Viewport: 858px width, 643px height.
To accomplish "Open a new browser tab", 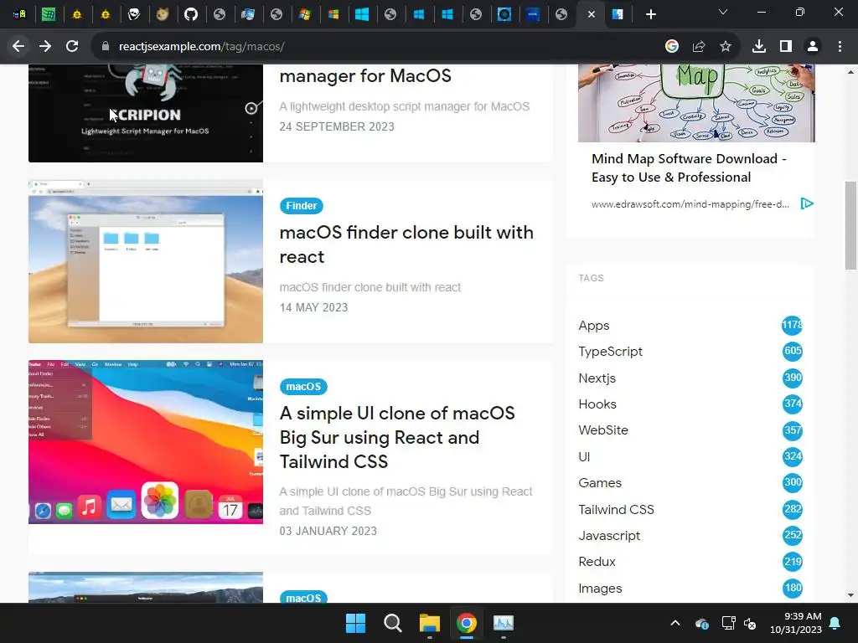I will click(x=650, y=15).
